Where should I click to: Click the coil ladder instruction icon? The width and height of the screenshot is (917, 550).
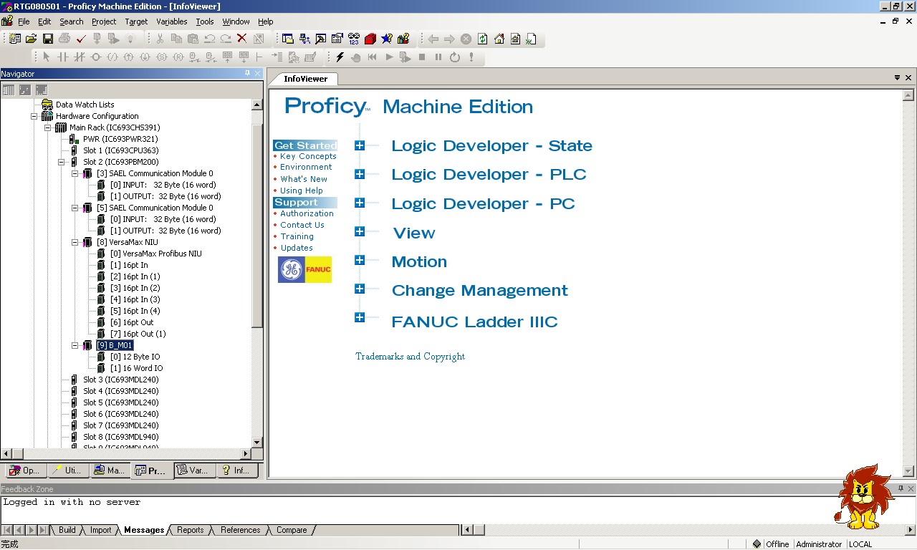(x=95, y=57)
